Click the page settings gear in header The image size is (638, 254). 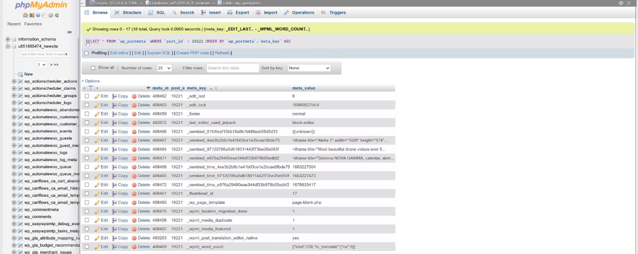click(621, 3)
